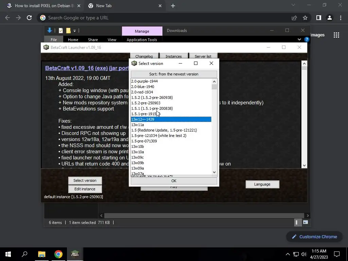Select version 2.0-purple-1944
Viewport: 348px width, 261px height.
171,81
